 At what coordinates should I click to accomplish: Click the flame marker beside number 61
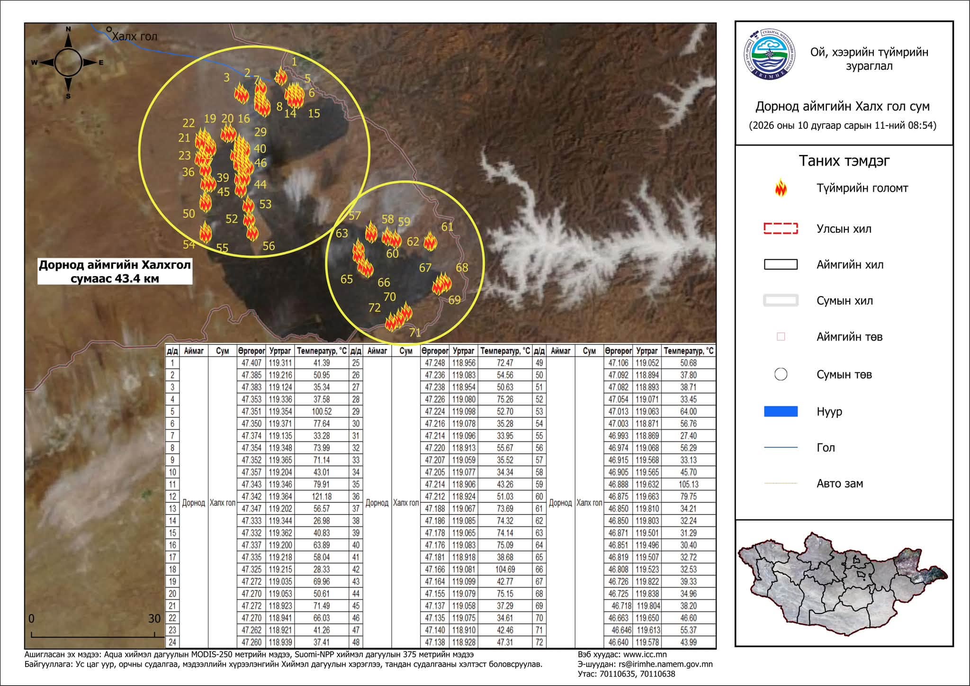[x=430, y=241]
